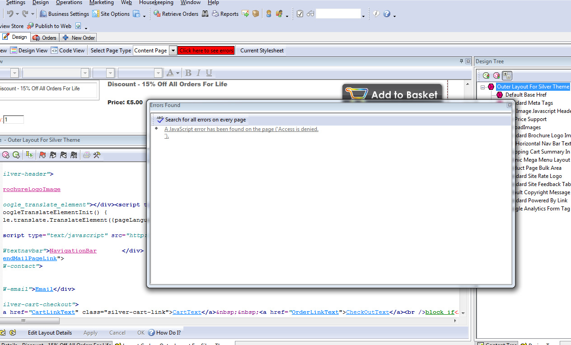571x345 pixels.
Task: Click the red 'Click here to see errors' button
Action: [x=206, y=51]
